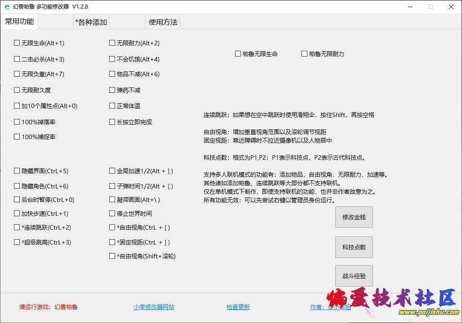Switch to the *各种添加 tab
This screenshot has width=462, height=323.
91,22
